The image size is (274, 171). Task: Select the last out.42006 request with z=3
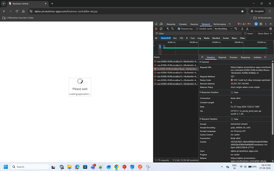[176, 84]
